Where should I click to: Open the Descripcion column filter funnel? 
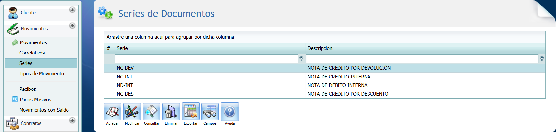[x=542, y=59]
